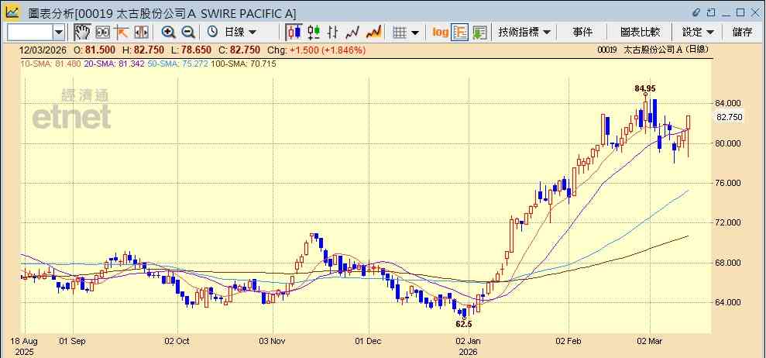Click the 圖表比較 chart compare button
Viewport: 766px width, 358px height.
click(640, 33)
